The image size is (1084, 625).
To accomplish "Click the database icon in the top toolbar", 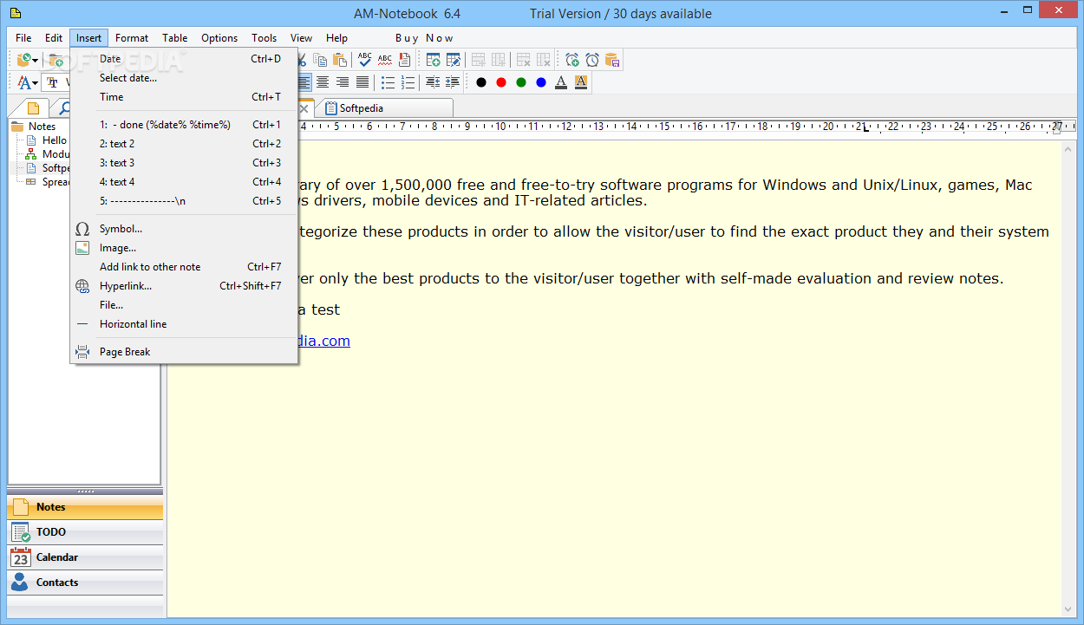I will click(24, 60).
